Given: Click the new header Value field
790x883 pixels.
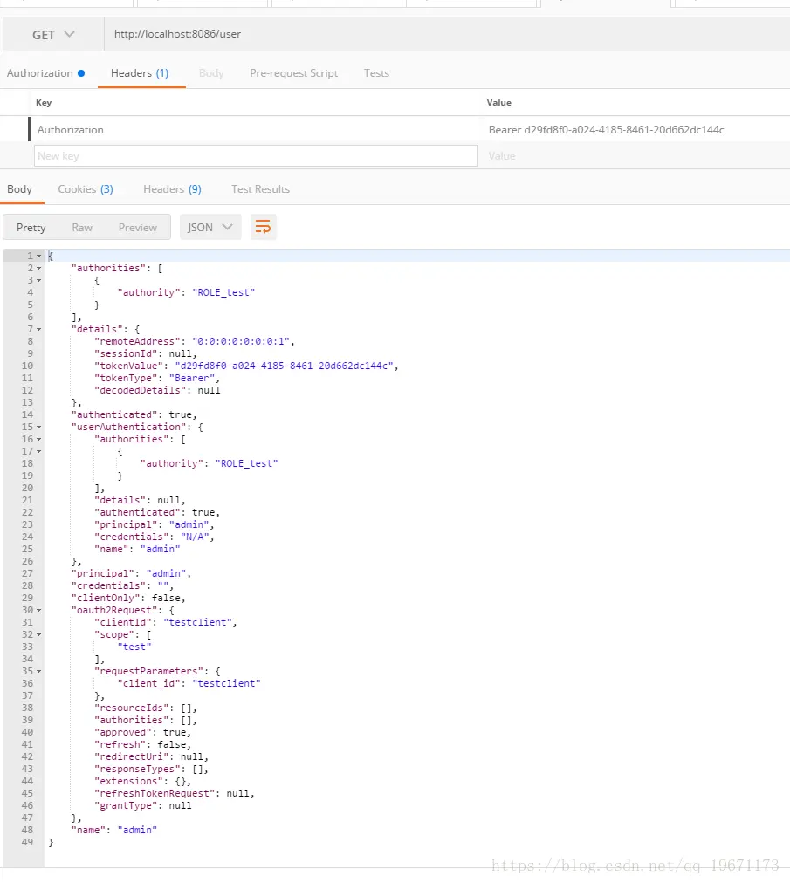Looking at the screenshot, I should (502, 156).
